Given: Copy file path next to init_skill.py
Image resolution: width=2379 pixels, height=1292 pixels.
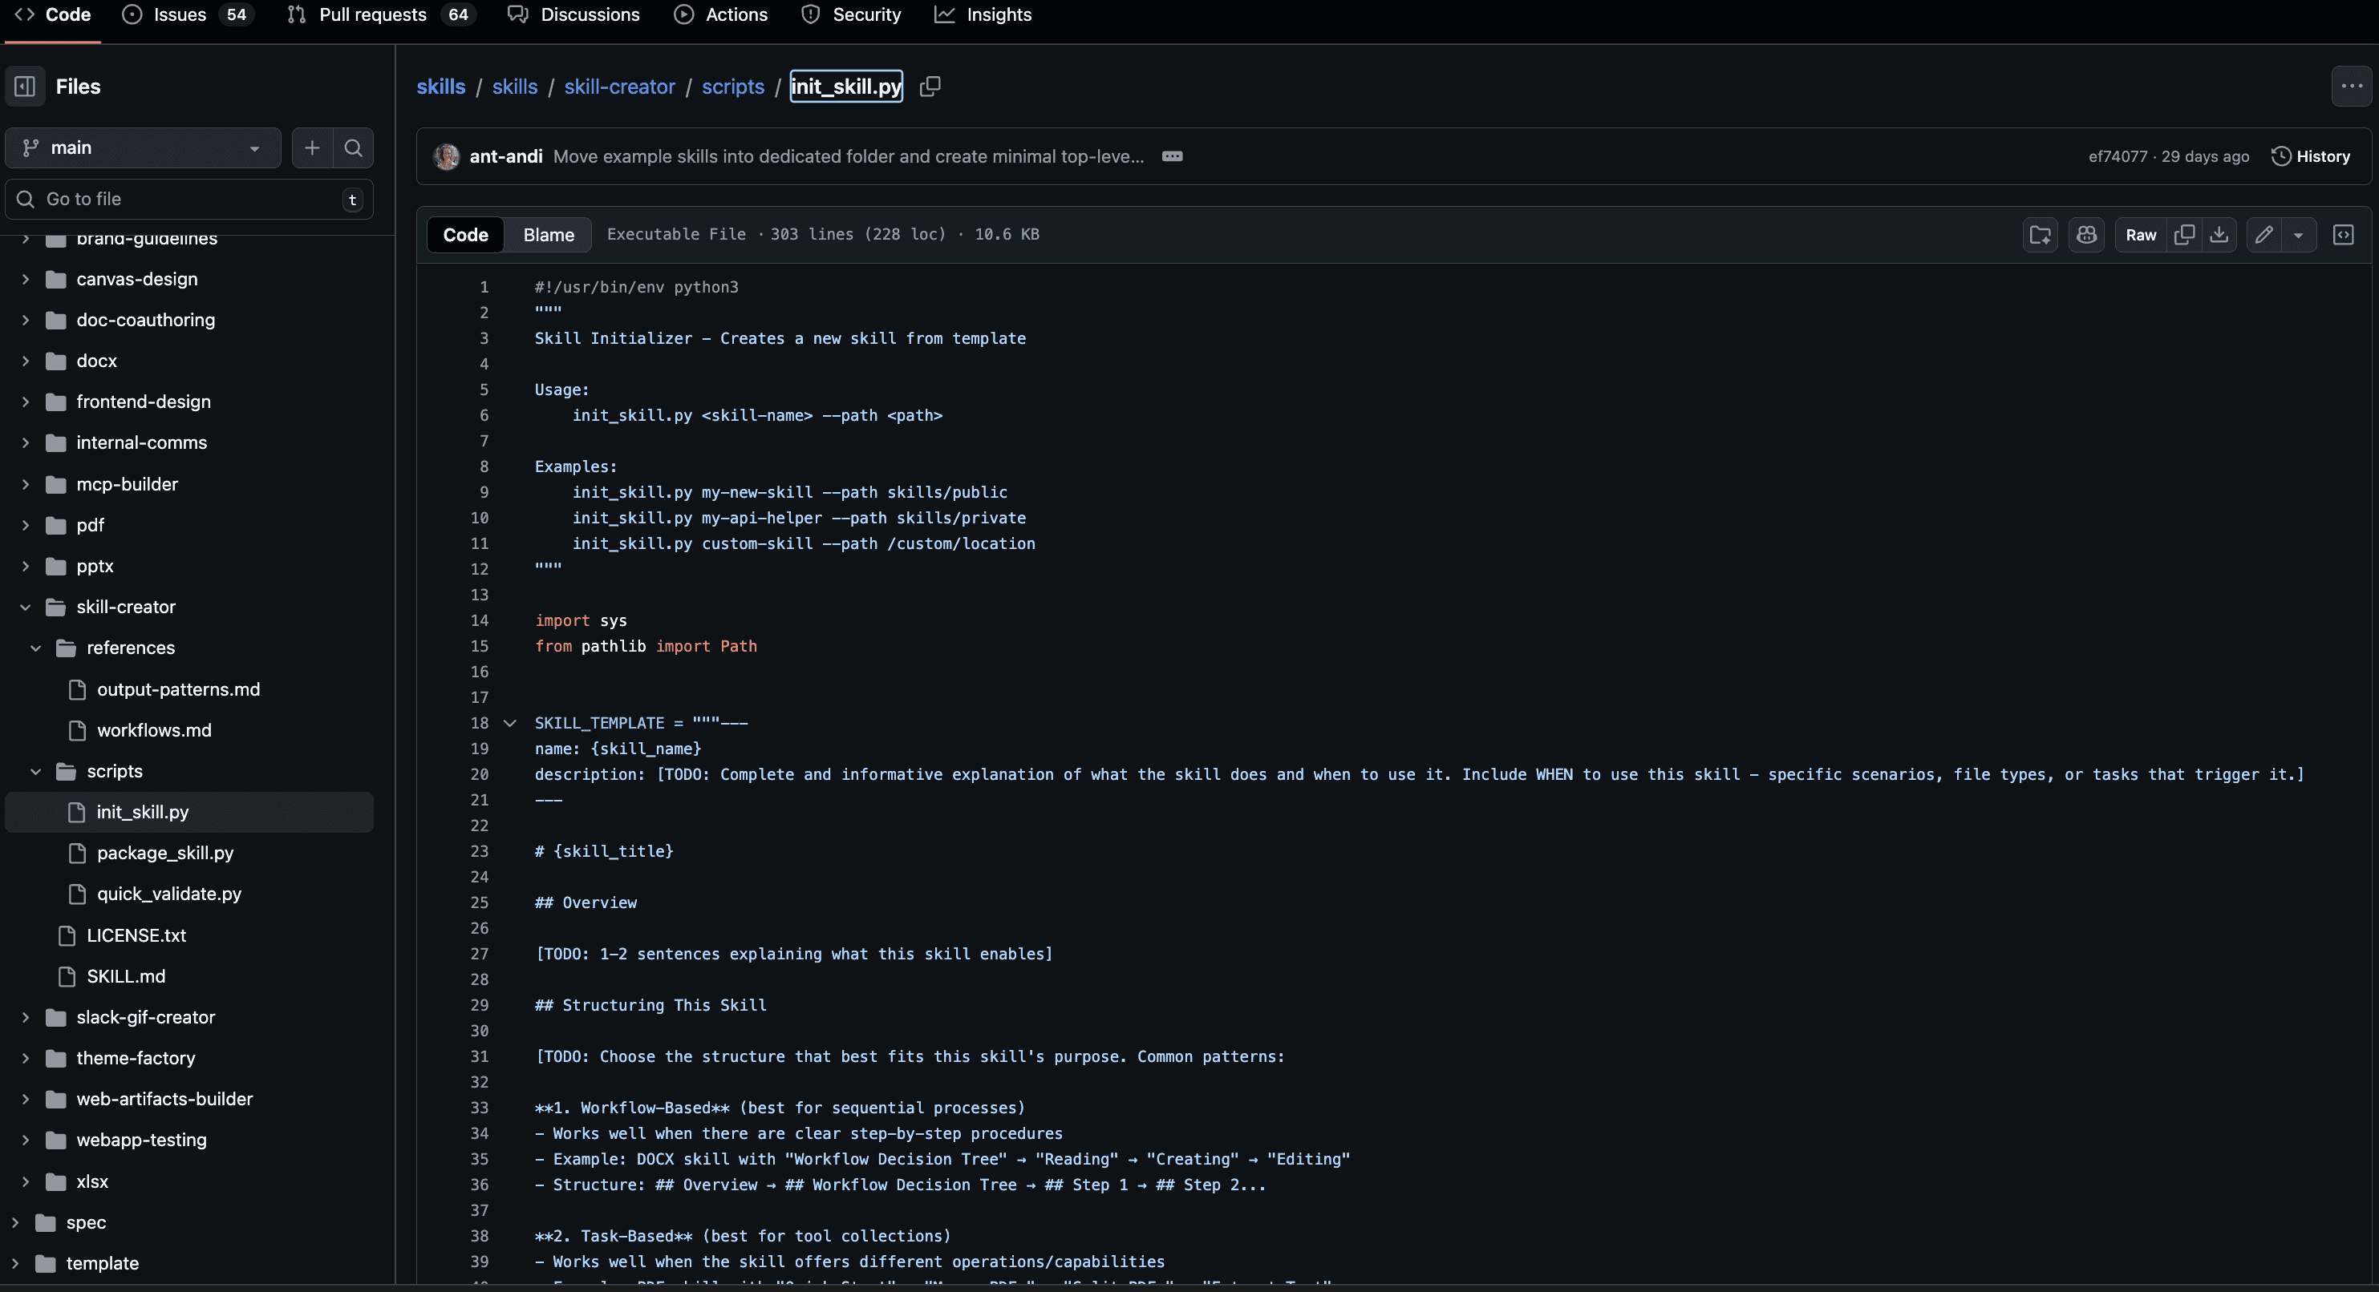Looking at the screenshot, I should tap(930, 87).
